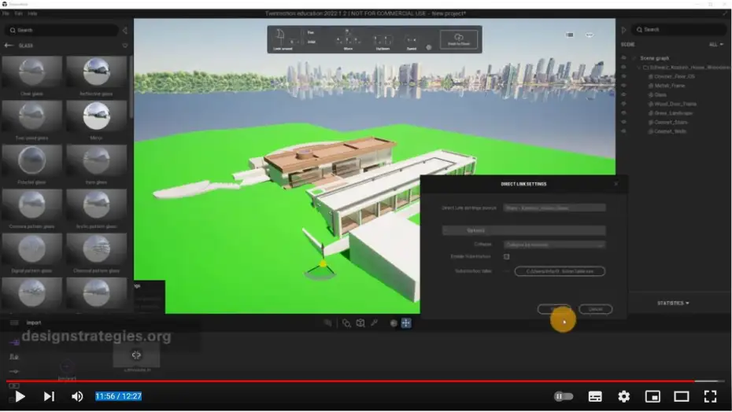
Task: Click the Cancel button in dialog
Action: tap(595, 309)
